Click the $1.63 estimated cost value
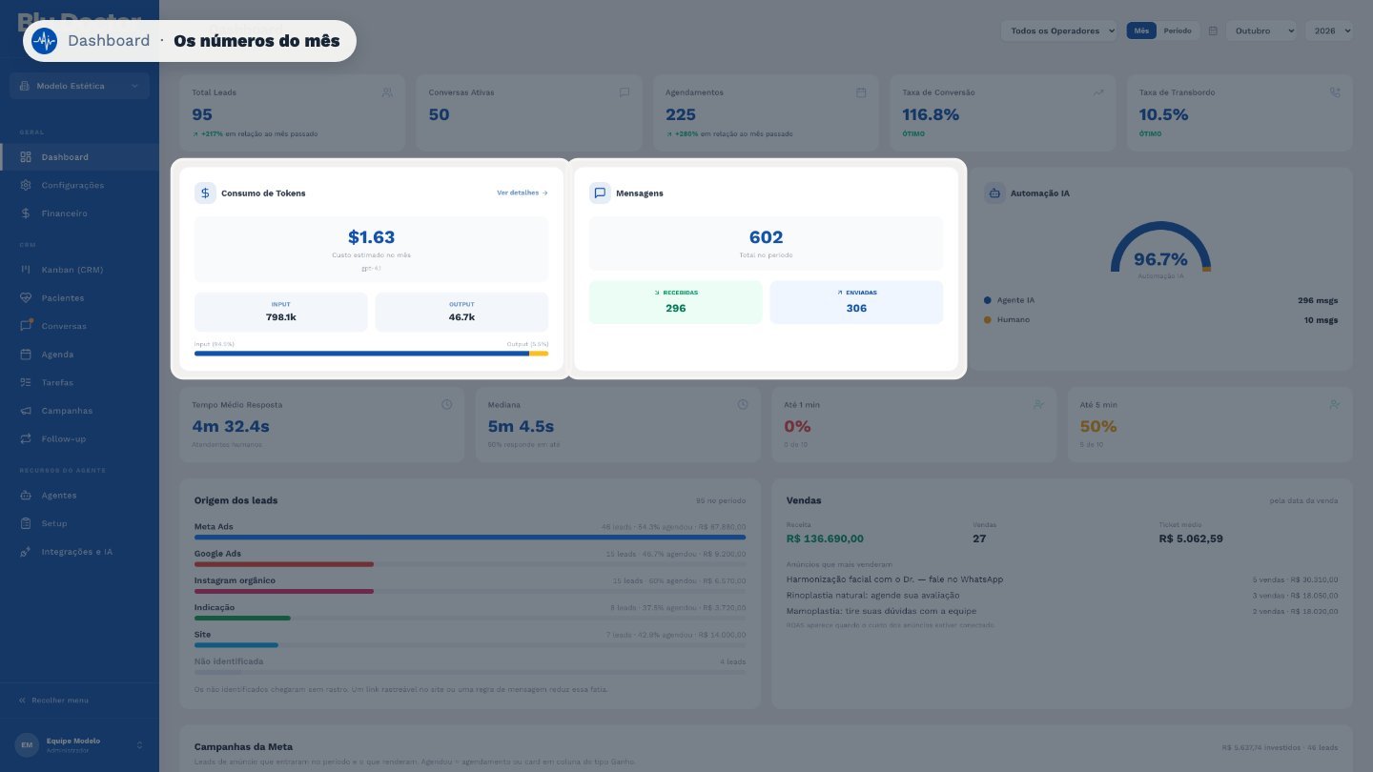 [x=371, y=237]
